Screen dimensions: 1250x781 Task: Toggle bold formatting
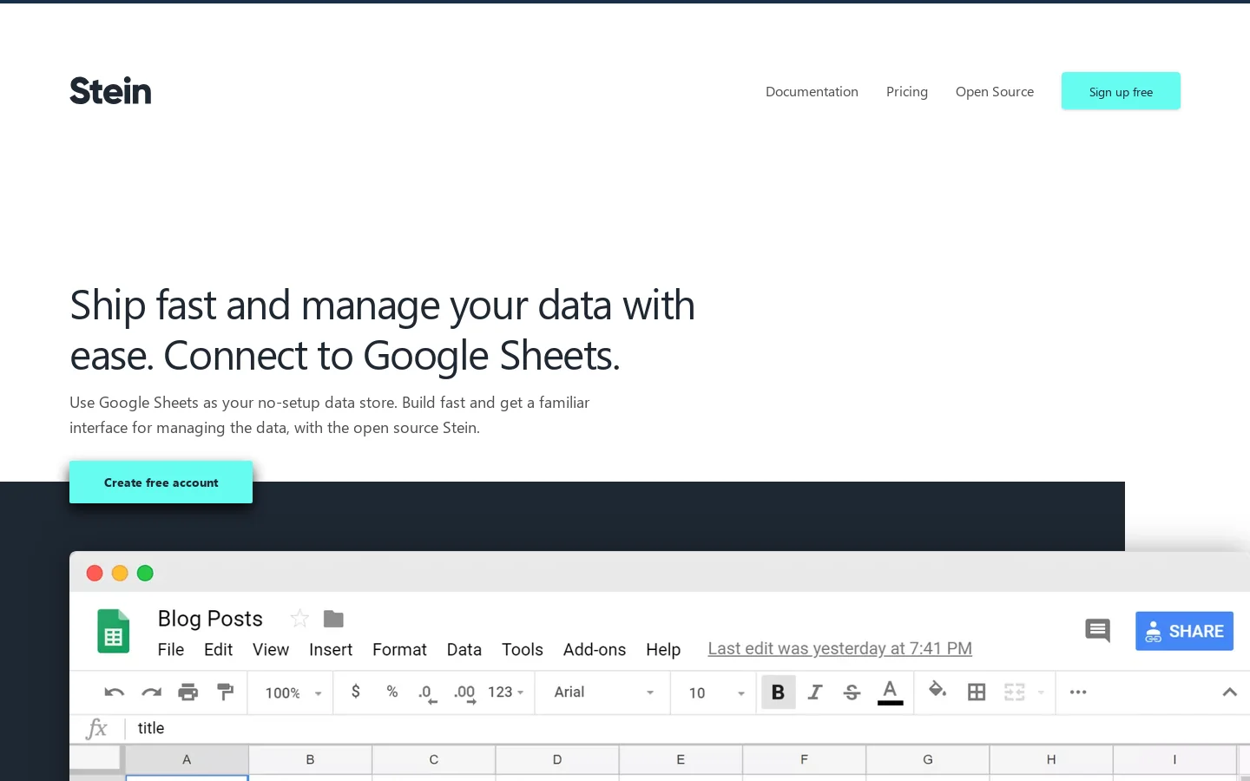pos(778,692)
